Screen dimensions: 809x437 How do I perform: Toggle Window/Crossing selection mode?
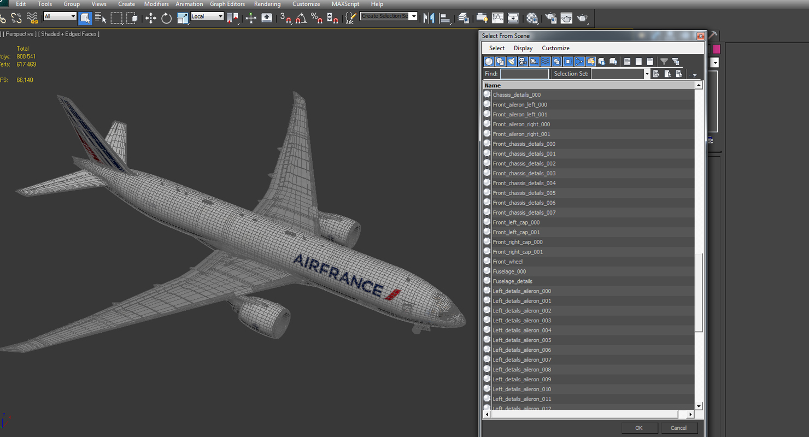[x=132, y=18]
